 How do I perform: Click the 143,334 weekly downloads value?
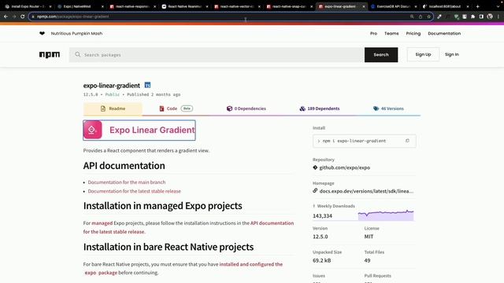tap(322, 216)
